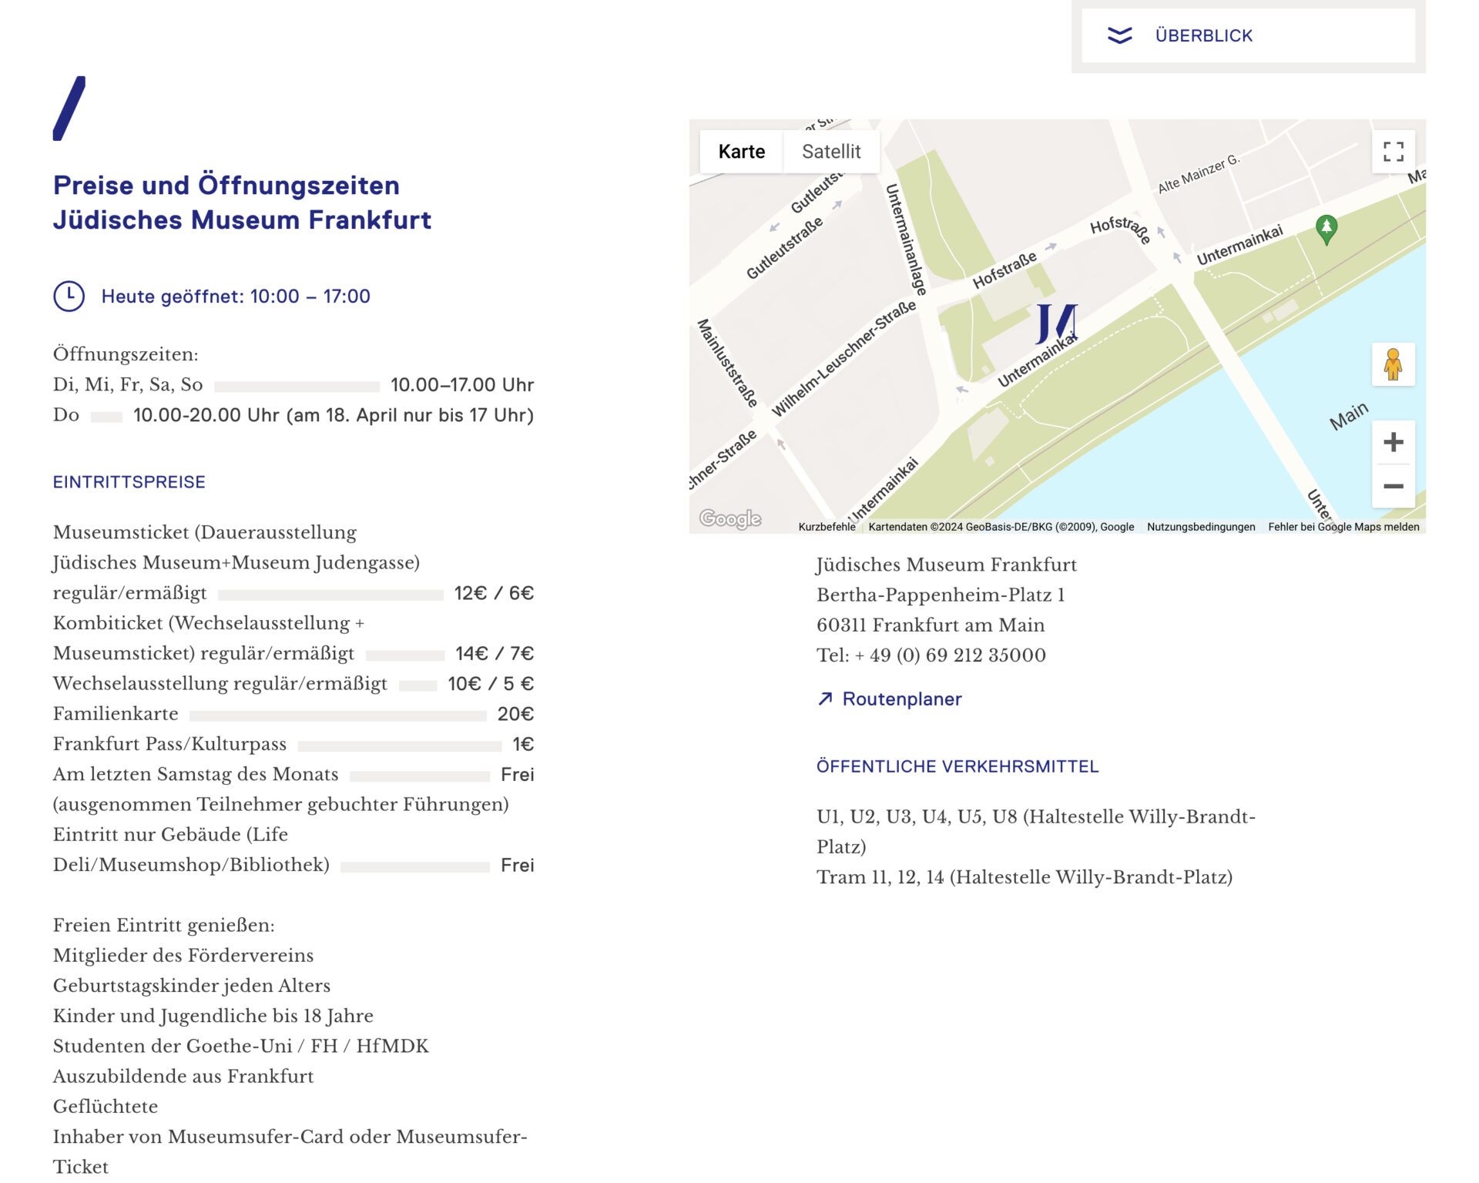Click the clock icon by opening hours
Viewport: 1479px width, 1183px height.
point(69,297)
